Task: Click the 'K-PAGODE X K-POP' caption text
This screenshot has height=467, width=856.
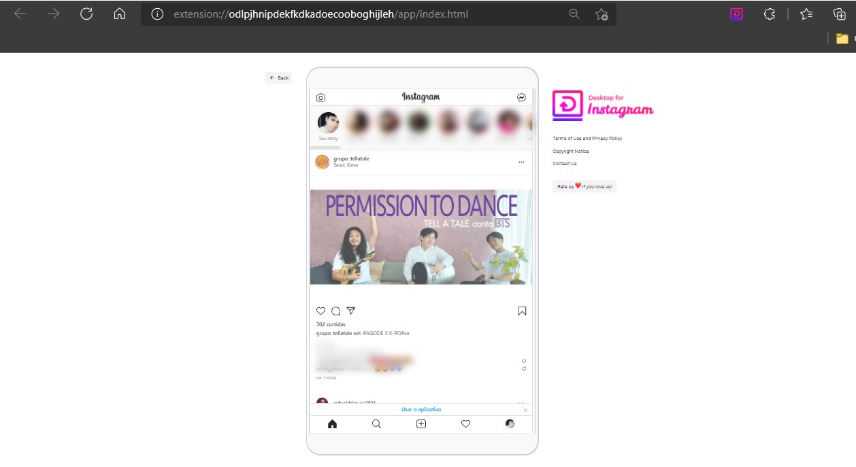Action: point(381,333)
